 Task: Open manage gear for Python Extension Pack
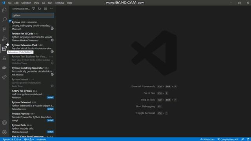pyautogui.click(x=52, y=51)
